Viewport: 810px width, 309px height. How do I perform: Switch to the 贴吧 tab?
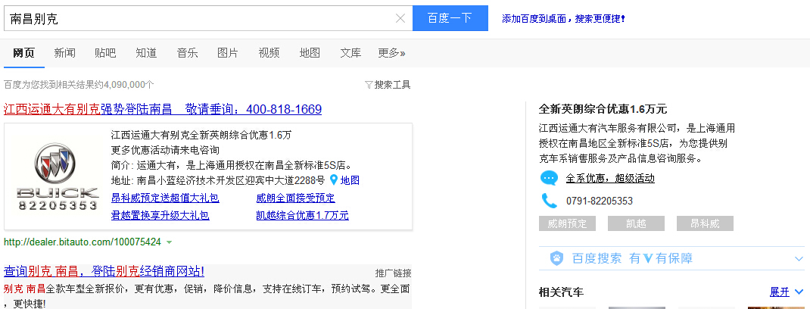105,53
